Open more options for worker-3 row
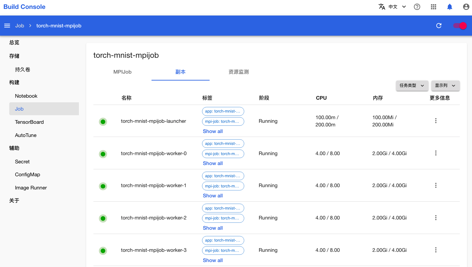 [x=436, y=250]
